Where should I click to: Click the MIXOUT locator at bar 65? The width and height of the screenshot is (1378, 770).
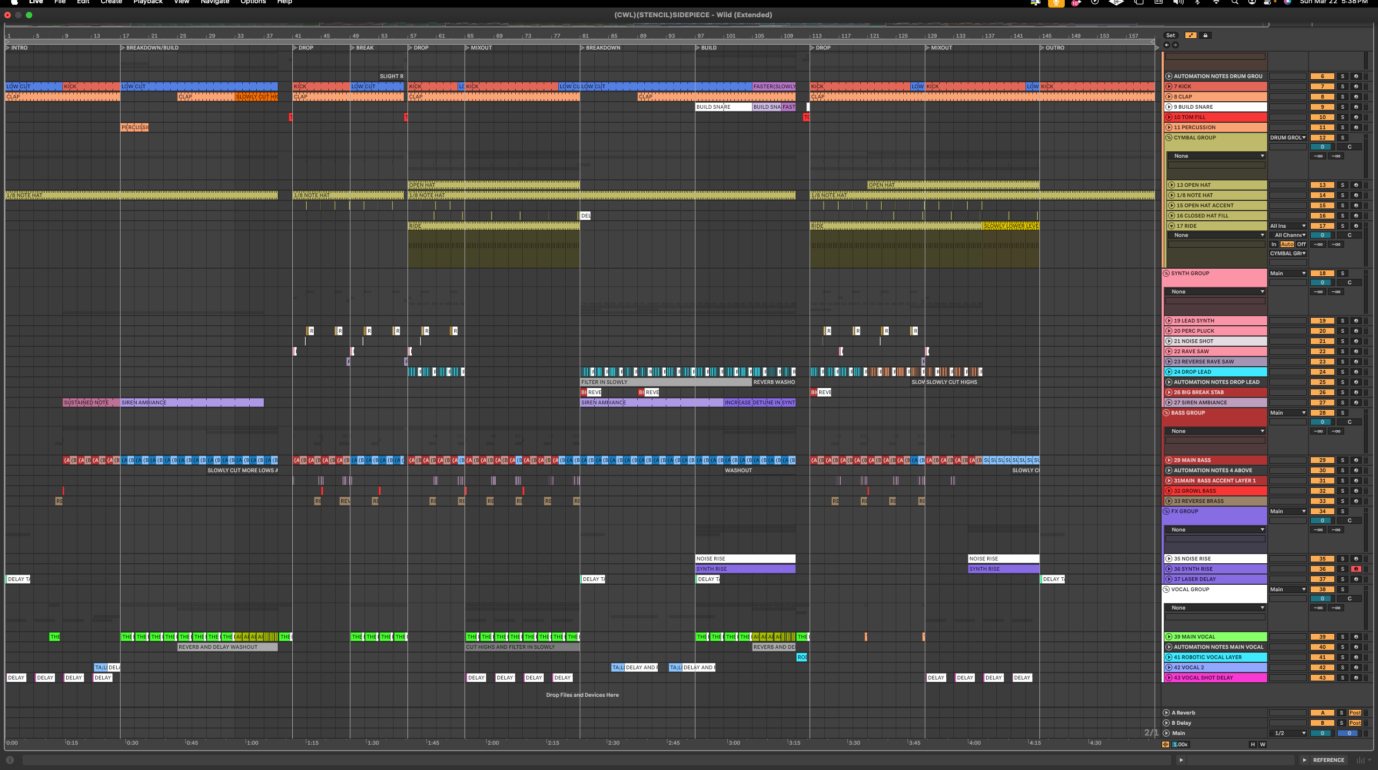[x=479, y=48]
